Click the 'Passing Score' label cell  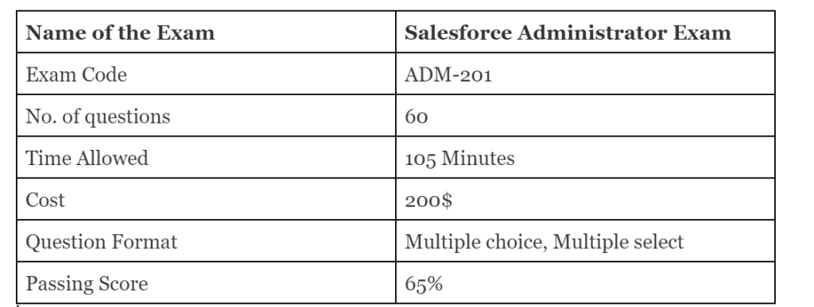[x=206, y=282]
